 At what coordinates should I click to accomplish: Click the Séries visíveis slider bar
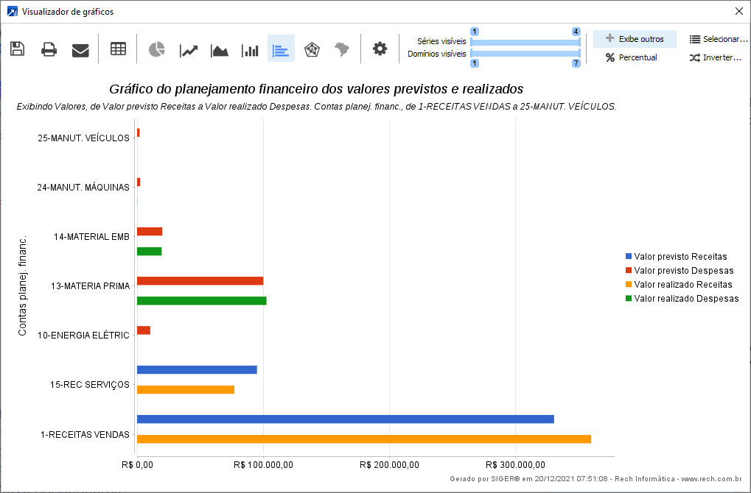(525, 42)
